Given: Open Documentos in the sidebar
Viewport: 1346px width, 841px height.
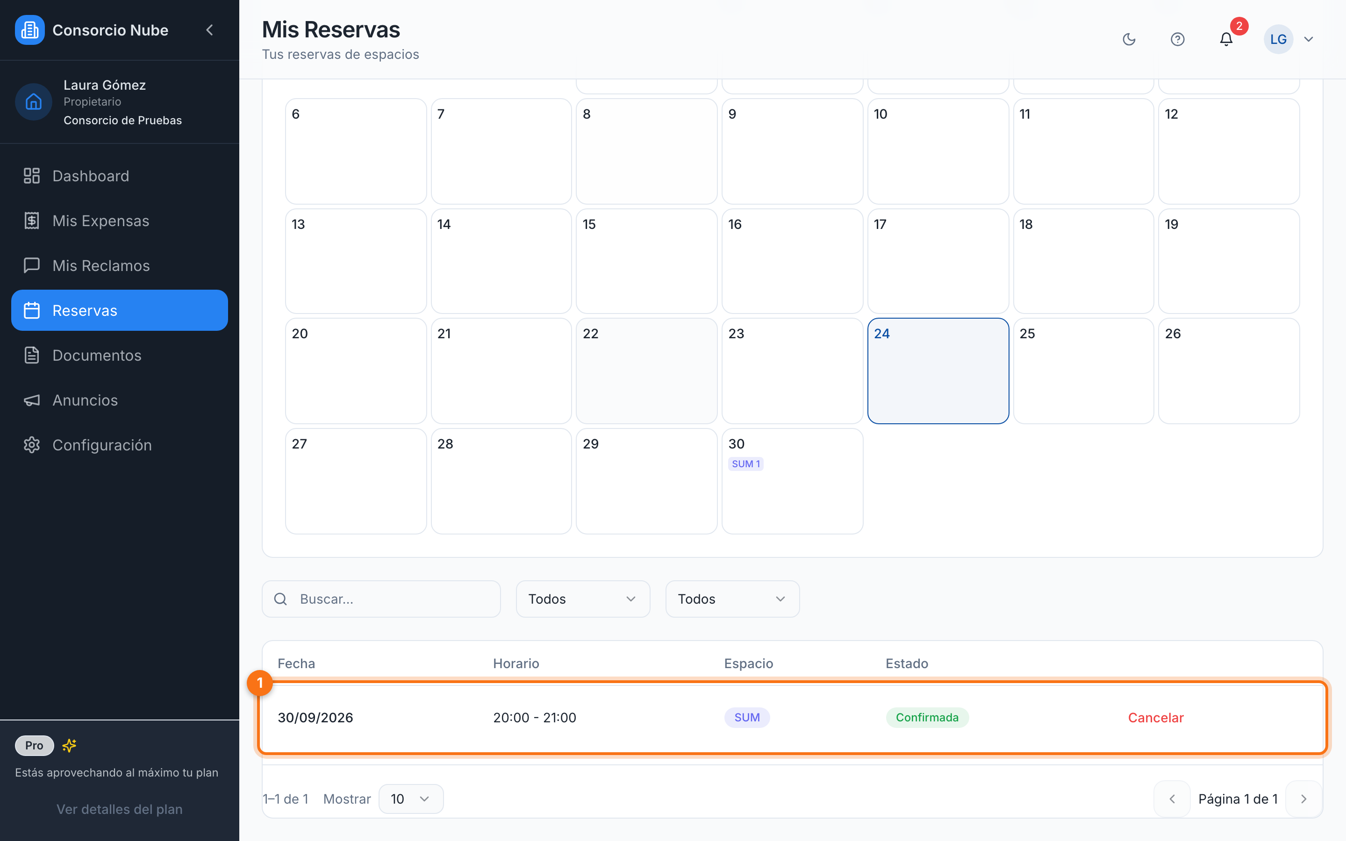Looking at the screenshot, I should (120, 356).
